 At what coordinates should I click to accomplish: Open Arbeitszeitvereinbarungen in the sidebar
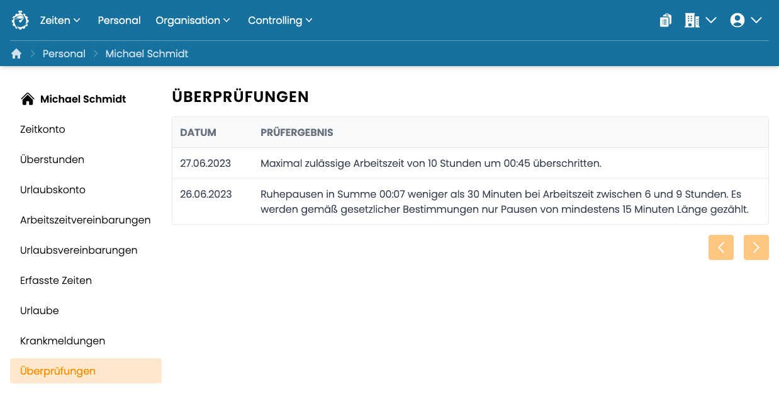(x=86, y=220)
